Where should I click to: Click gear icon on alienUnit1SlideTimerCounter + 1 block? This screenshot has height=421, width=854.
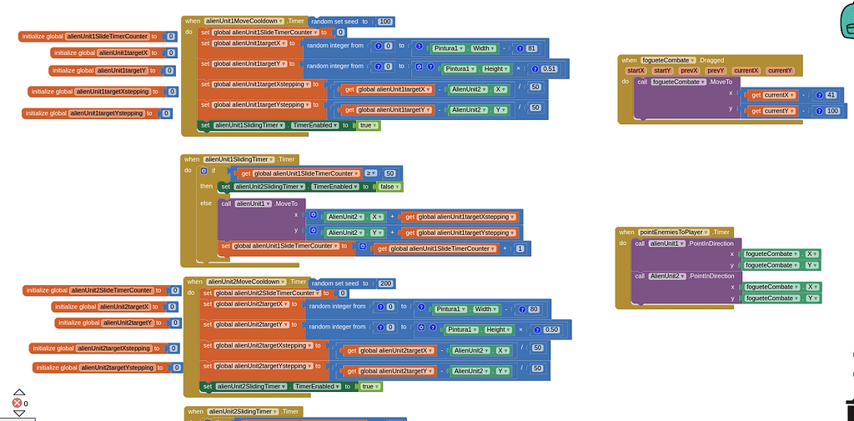362,248
